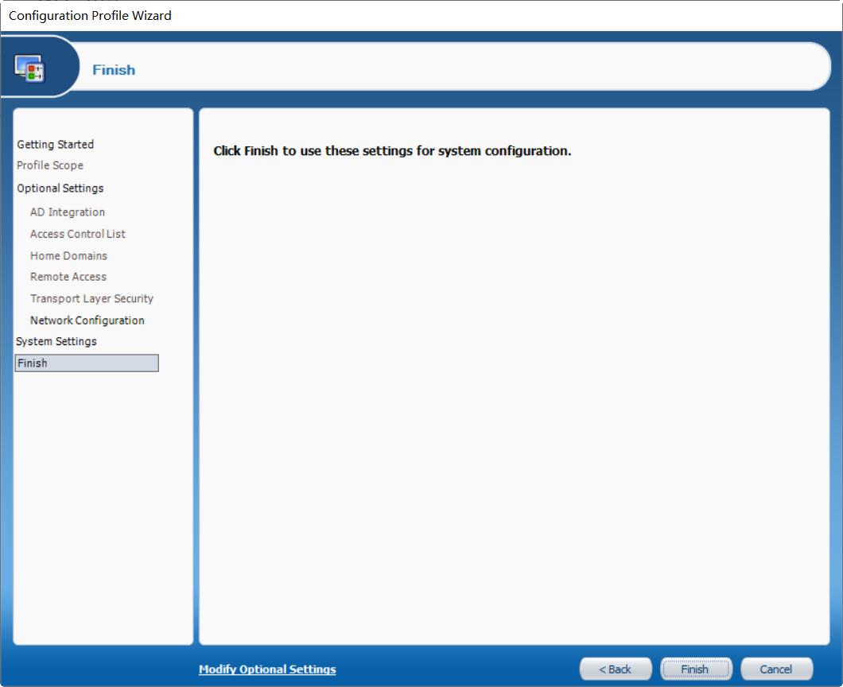Click Modify Optional Settings link
The height and width of the screenshot is (687, 843).
(267, 670)
